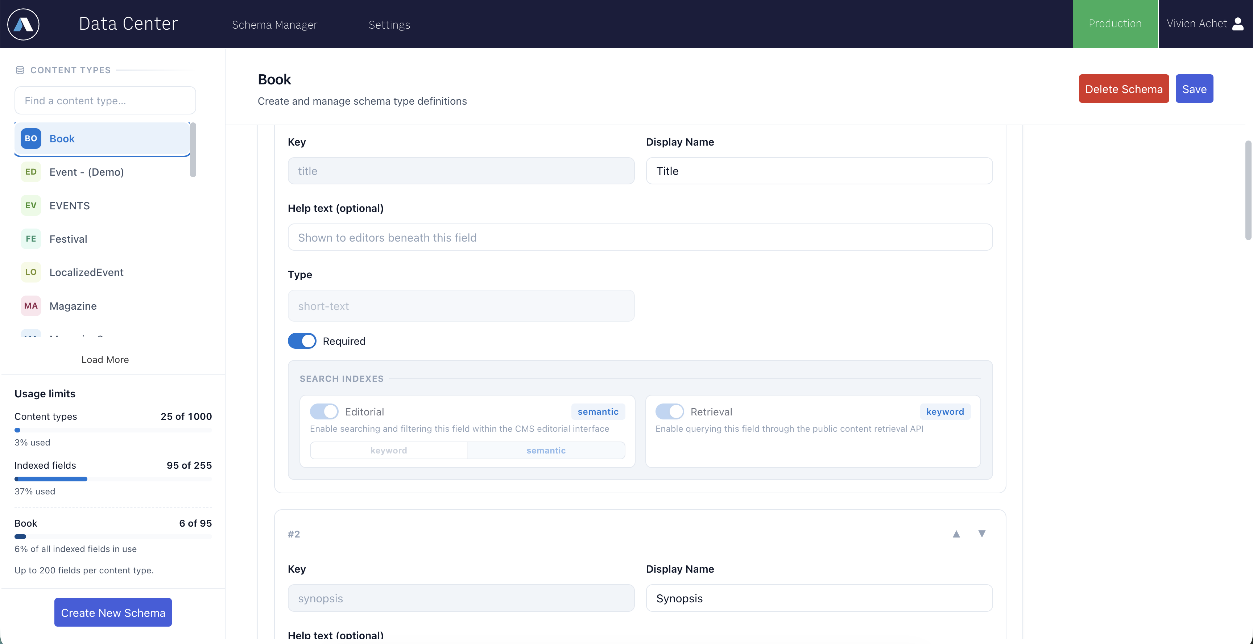Edit the Synopsis display name field
1253x644 pixels.
(819, 598)
